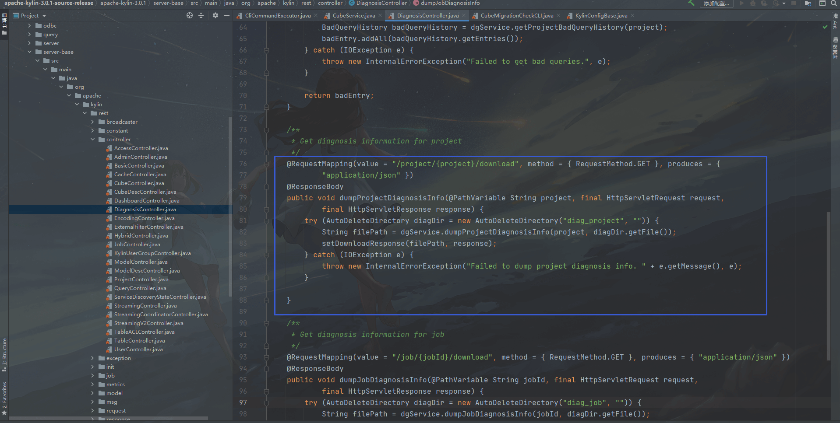Click the locate opened file crosshair icon
Viewport: 840px width, 423px height.
click(189, 15)
